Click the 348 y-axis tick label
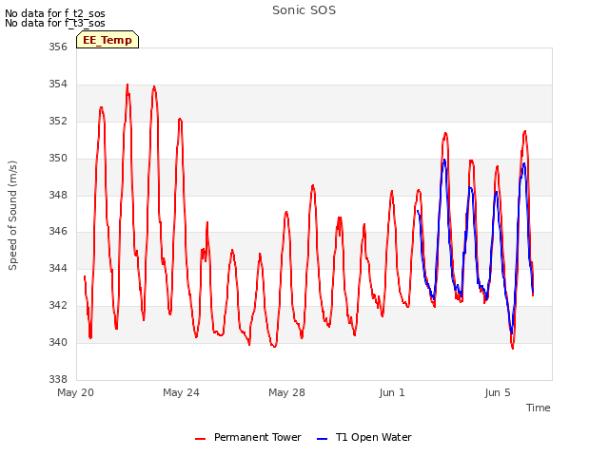 pos(58,195)
